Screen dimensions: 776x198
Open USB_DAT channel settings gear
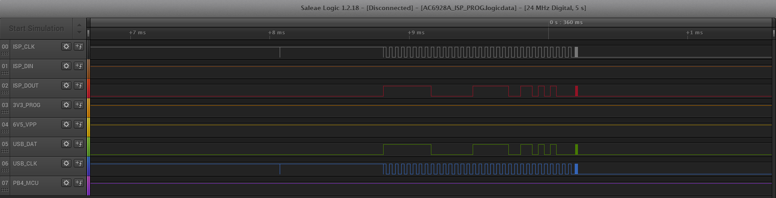[x=66, y=144]
